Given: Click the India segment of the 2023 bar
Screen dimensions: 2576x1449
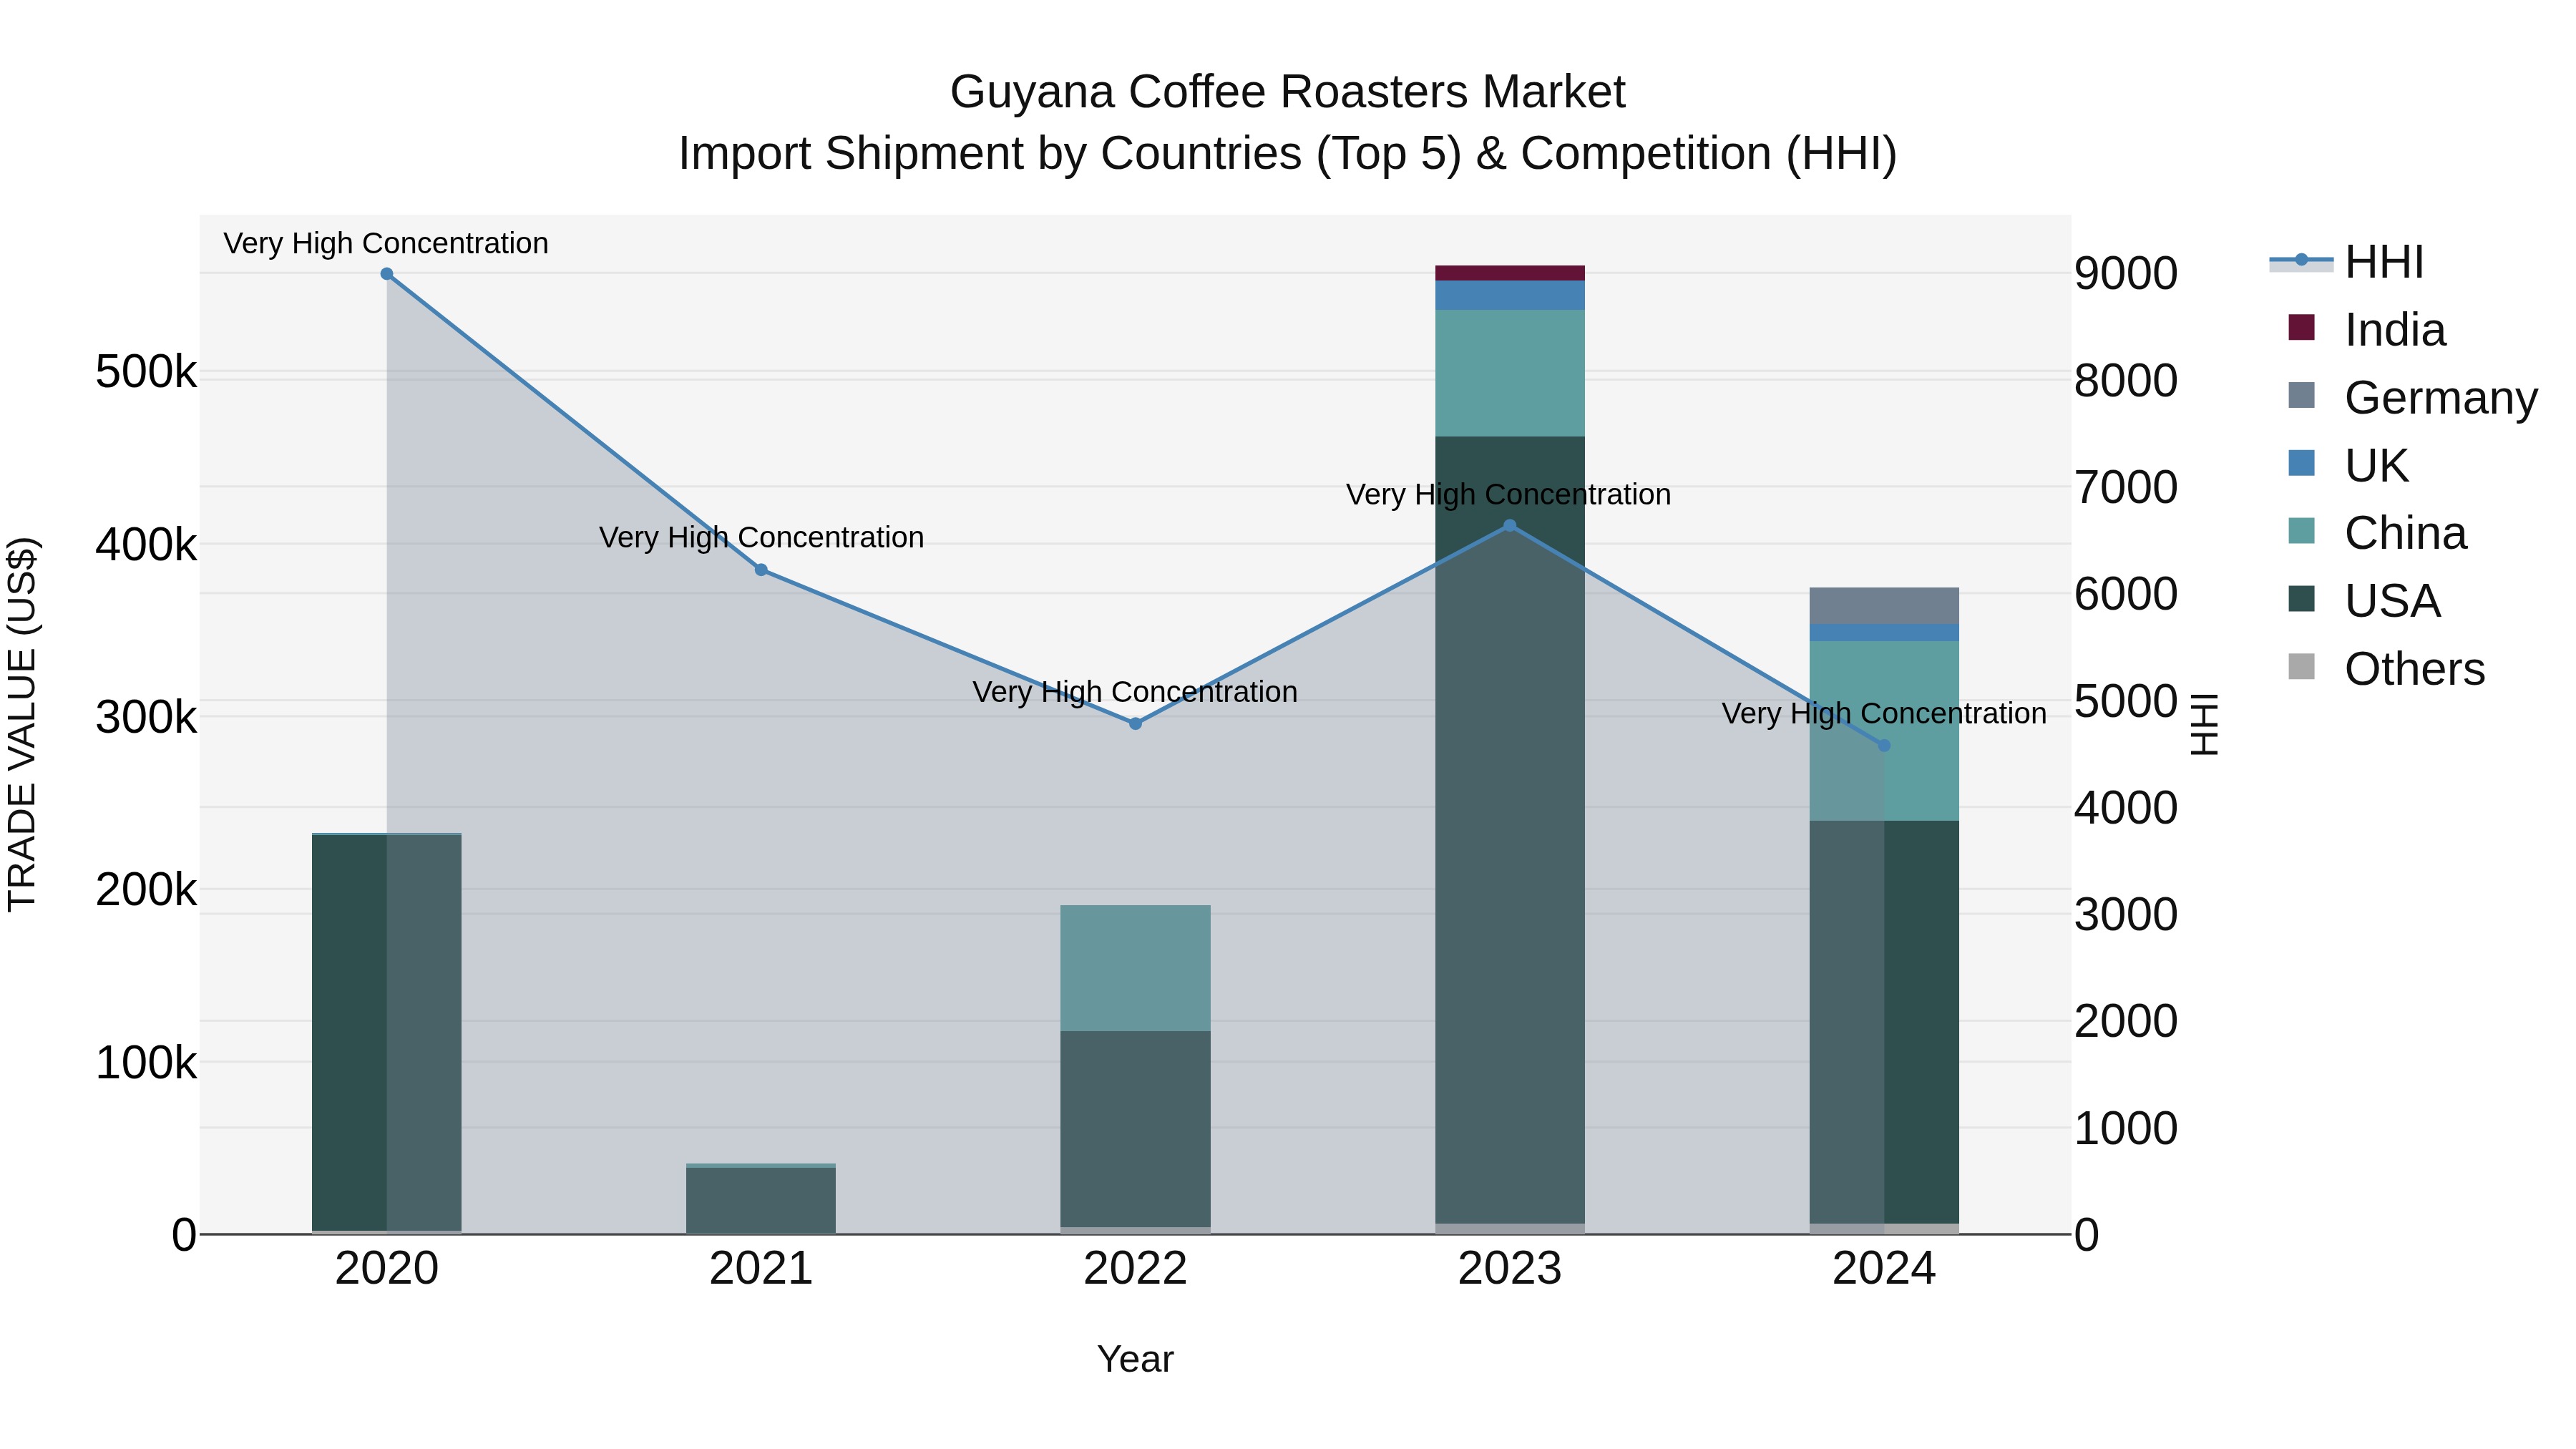Looking at the screenshot, I should click(1510, 273).
